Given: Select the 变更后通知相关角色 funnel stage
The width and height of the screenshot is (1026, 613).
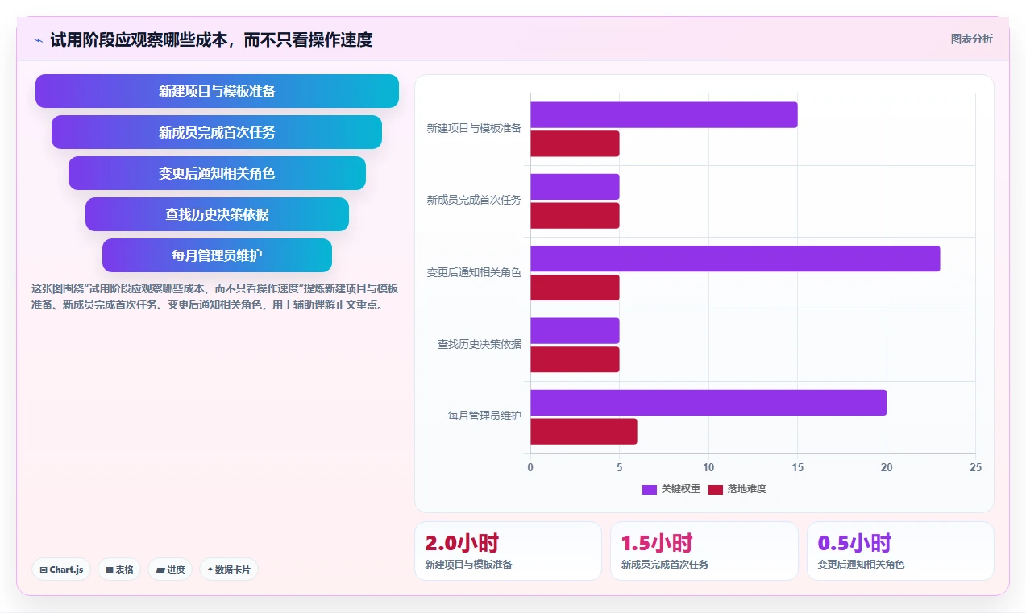Looking at the screenshot, I should coord(217,173).
